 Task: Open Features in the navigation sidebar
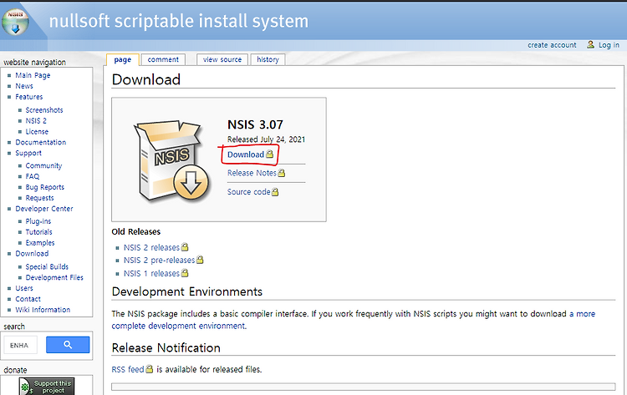tap(28, 97)
